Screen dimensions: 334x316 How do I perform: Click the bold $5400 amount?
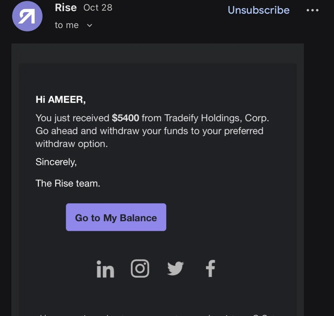coord(126,118)
